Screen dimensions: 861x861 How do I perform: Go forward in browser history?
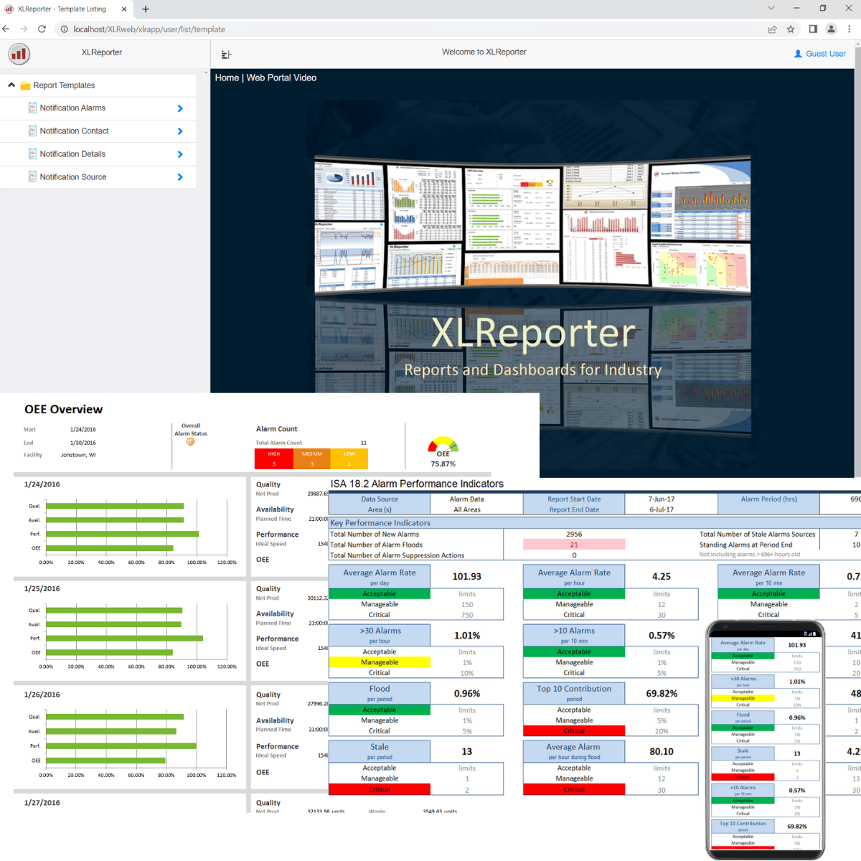pyautogui.click(x=24, y=29)
